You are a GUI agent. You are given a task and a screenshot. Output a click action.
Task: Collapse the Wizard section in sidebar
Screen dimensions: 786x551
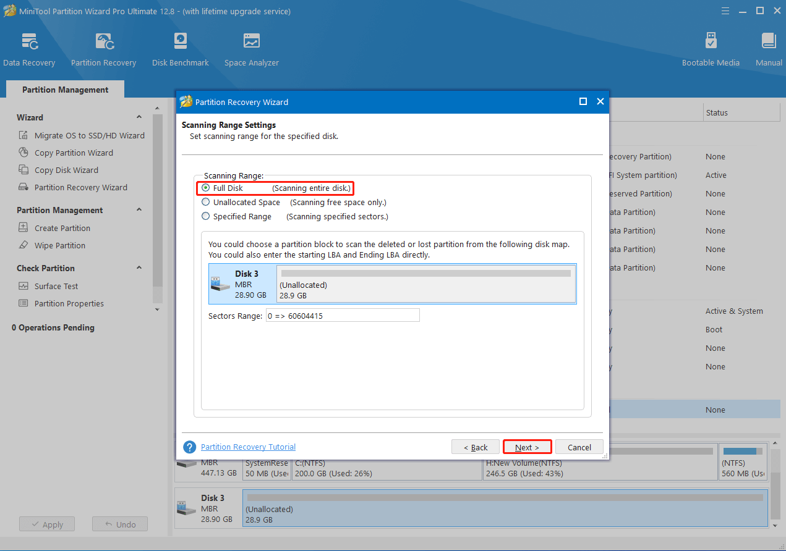pos(139,117)
